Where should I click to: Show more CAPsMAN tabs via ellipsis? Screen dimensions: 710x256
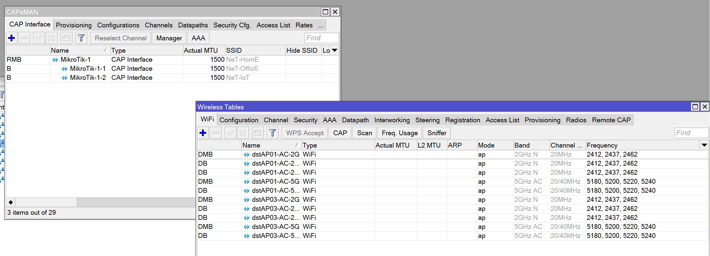pyautogui.click(x=321, y=25)
